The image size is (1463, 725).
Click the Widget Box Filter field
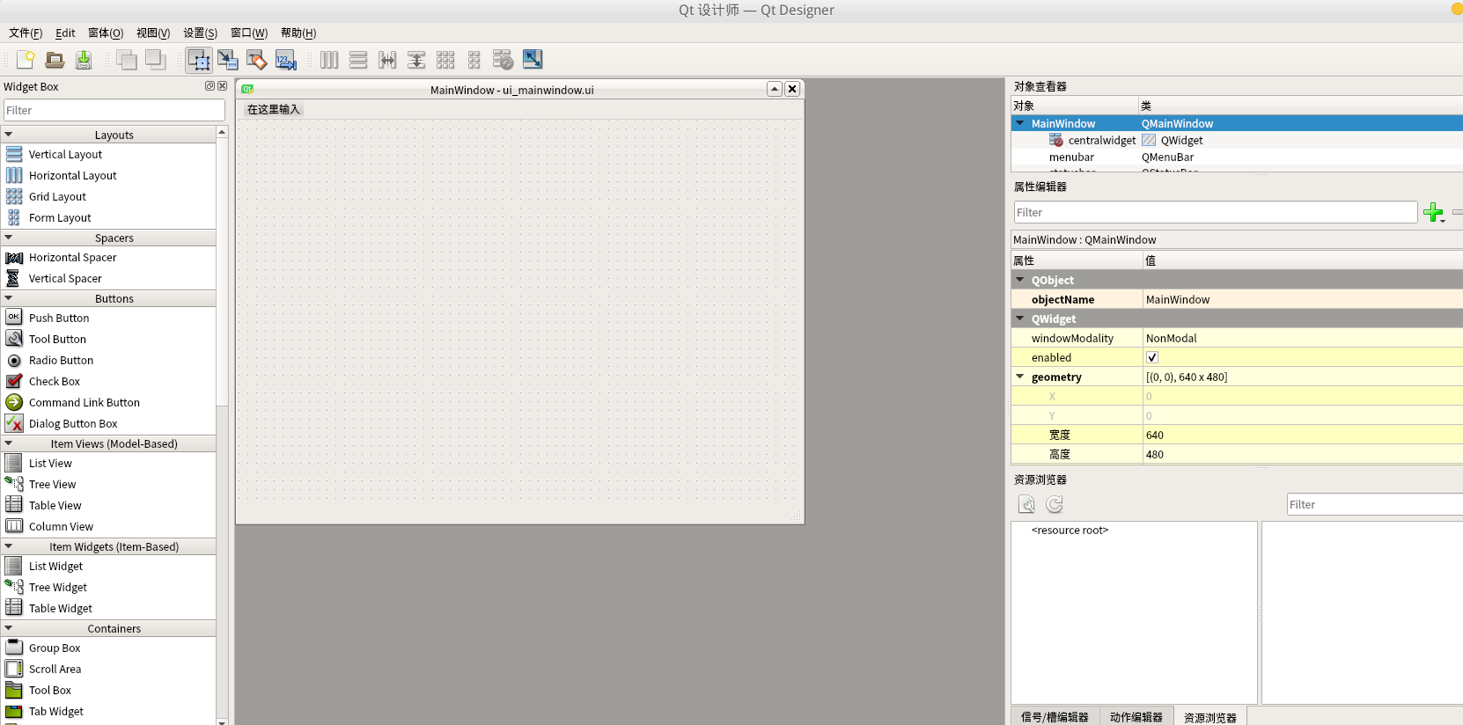point(114,110)
